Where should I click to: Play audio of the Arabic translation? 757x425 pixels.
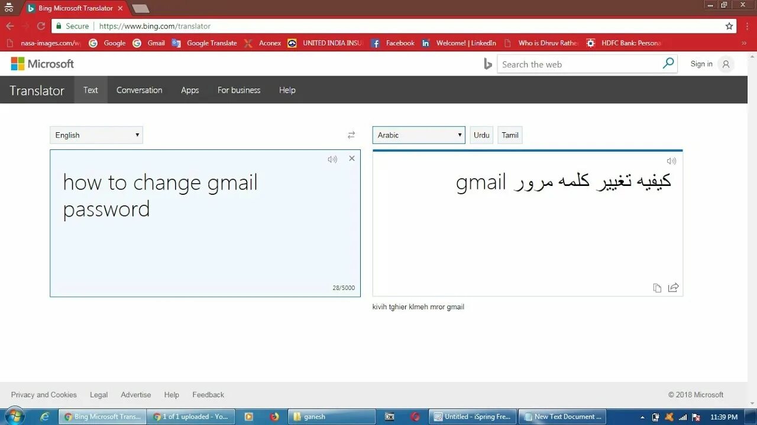coord(671,161)
